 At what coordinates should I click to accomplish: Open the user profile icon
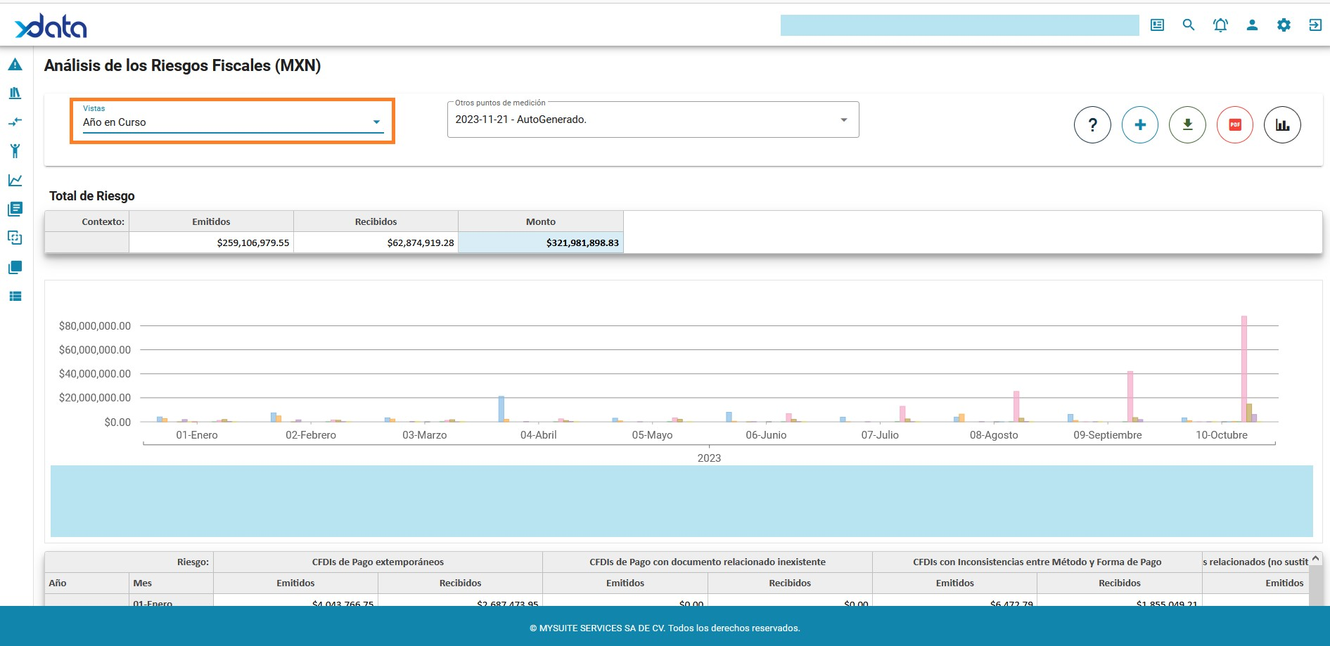click(x=1252, y=25)
